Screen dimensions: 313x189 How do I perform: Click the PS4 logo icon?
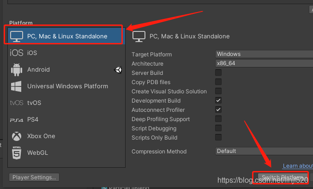click(x=17, y=120)
